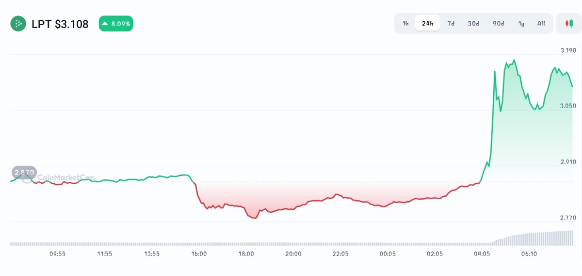Image resolution: width=582 pixels, height=276 pixels.
Task: Click the 16:00 time axis label
Action: 199,254
